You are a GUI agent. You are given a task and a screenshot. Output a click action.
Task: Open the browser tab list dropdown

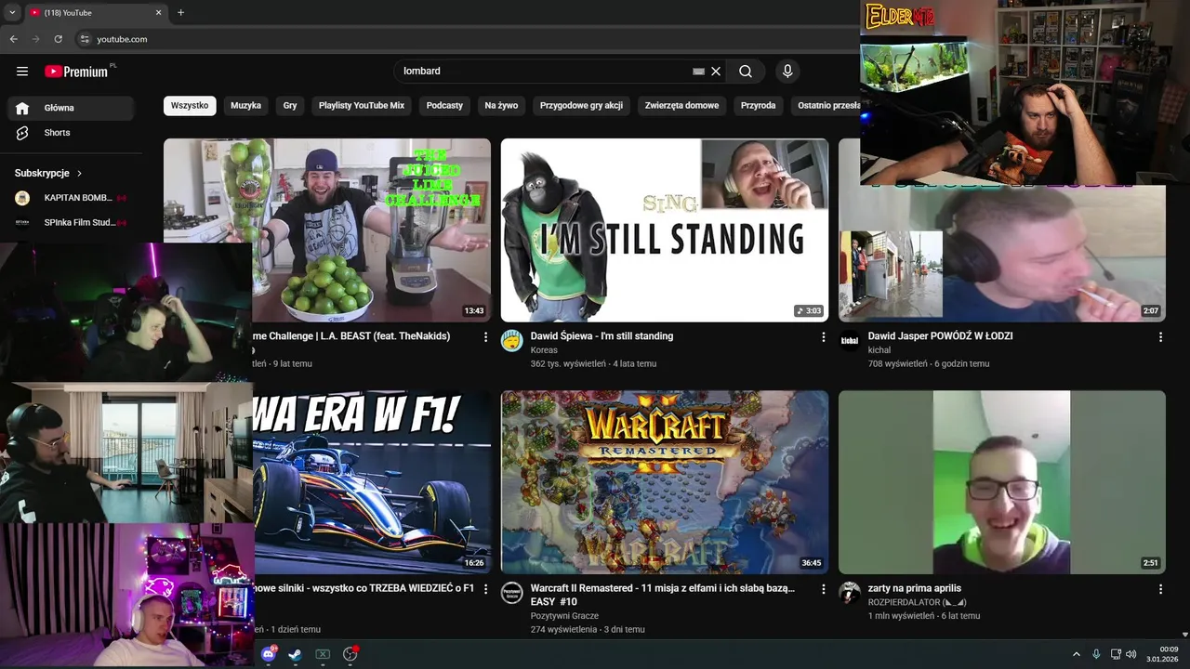point(12,12)
